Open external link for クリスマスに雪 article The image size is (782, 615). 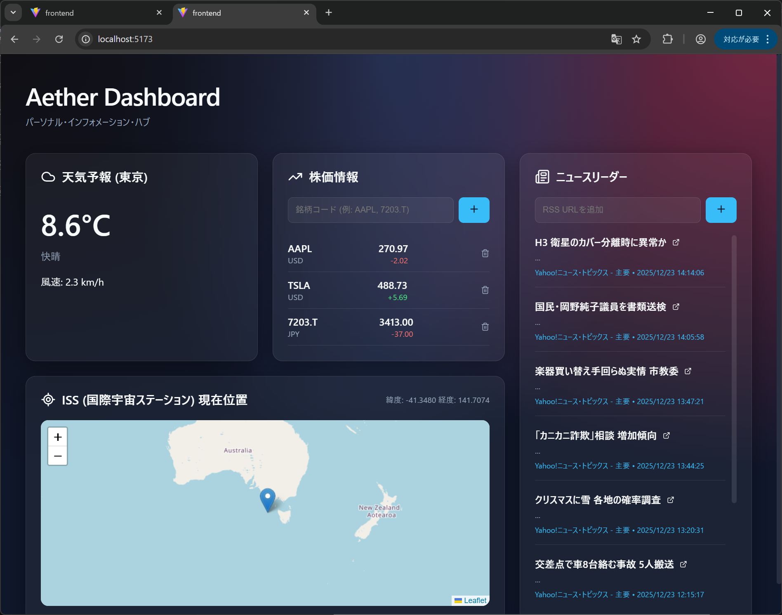(671, 500)
